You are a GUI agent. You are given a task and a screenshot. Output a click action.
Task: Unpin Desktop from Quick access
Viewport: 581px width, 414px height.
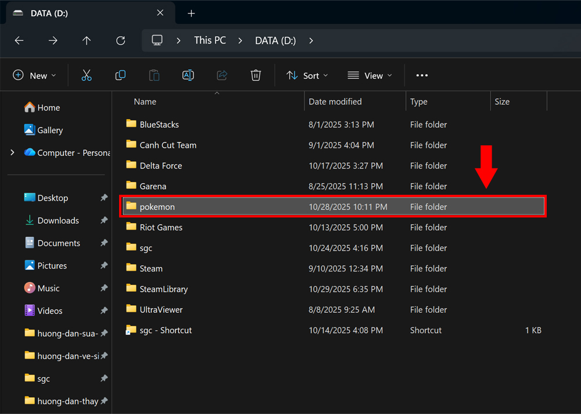click(103, 198)
